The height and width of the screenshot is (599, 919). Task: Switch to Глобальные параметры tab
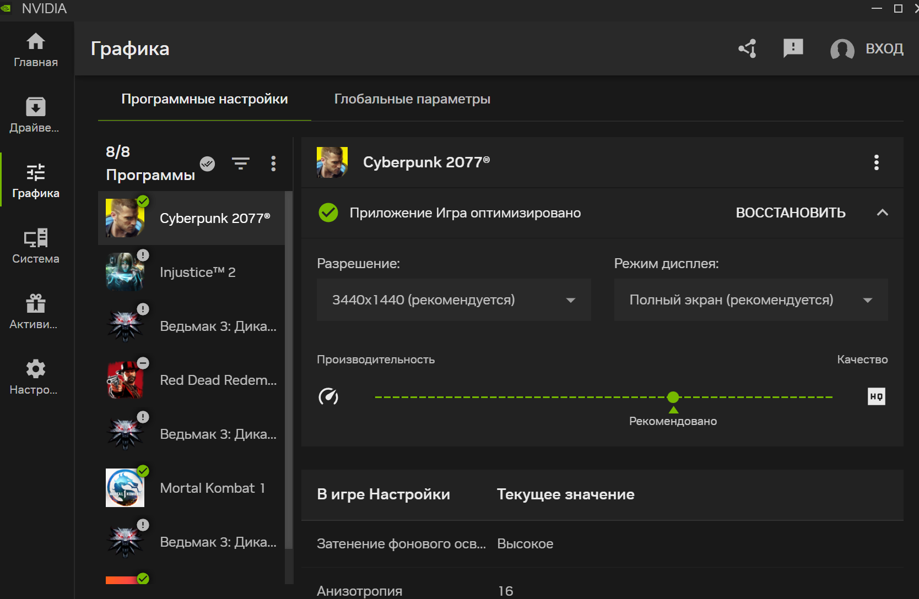point(412,99)
